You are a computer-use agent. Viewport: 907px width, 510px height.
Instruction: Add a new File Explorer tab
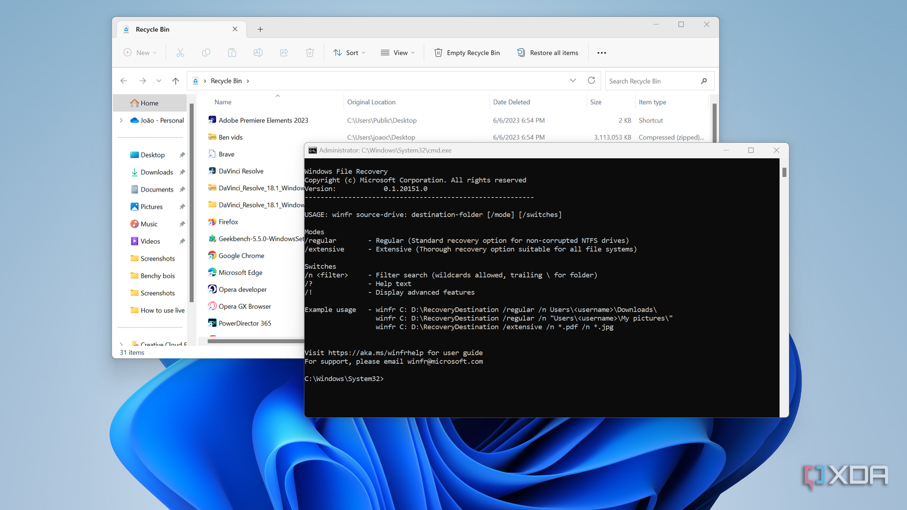(x=260, y=29)
